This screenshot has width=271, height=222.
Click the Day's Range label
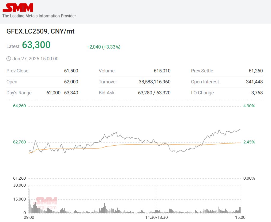pos(19,93)
